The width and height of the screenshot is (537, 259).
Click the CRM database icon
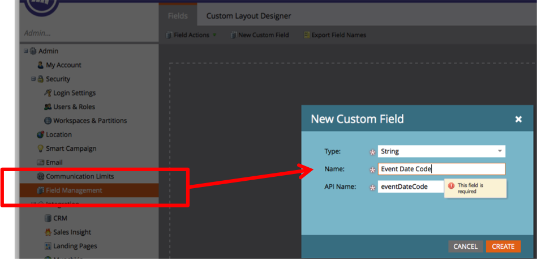48,218
